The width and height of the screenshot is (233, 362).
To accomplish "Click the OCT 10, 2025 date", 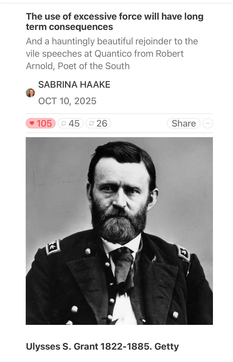I will pos(67,101).
